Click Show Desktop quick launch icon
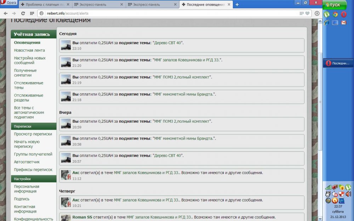The image size is (354, 221). tap(335, 23)
